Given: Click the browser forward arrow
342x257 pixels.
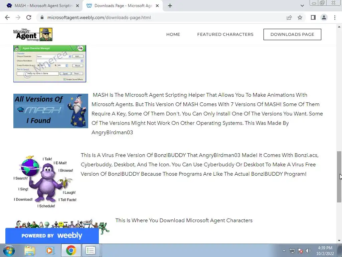Looking at the screenshot, I should click(x=18, y=17).
